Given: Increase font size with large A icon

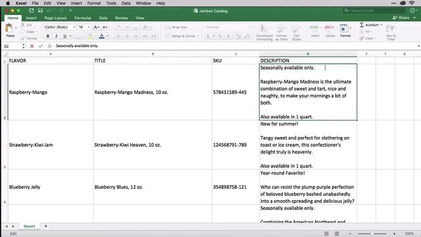Looking at the screenshot, I should coord(96,27).
